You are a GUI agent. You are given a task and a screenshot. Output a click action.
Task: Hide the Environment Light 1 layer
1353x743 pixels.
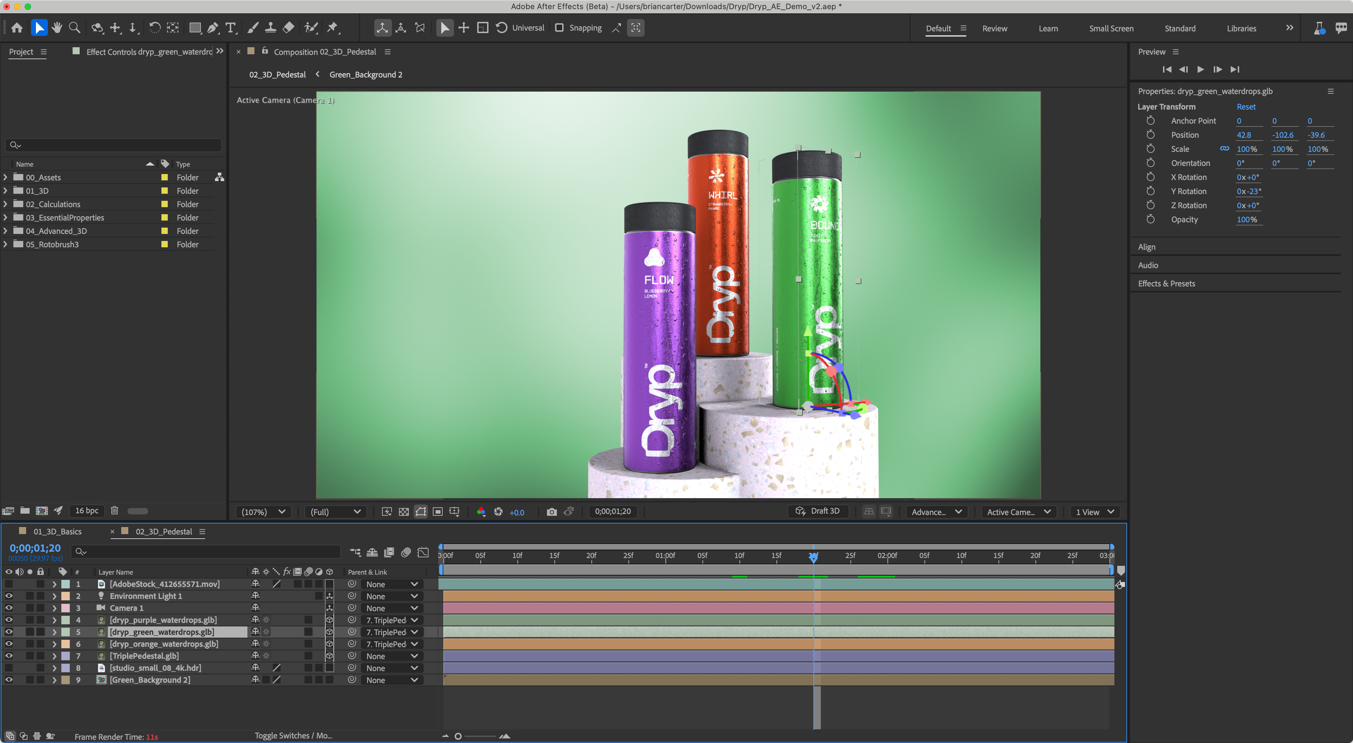point(8,596)
